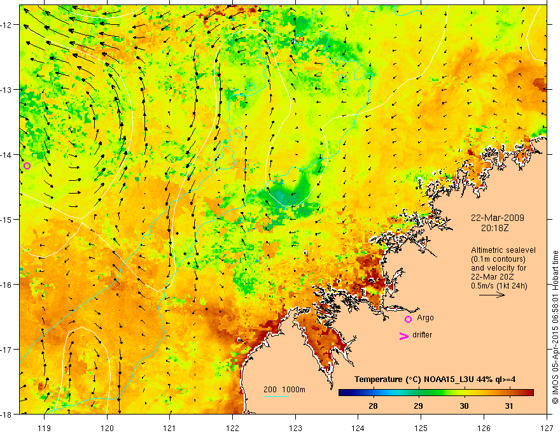Click the "200 1000m" depth label
Viewport: 560px width, 433px height.
click(284, 390)
